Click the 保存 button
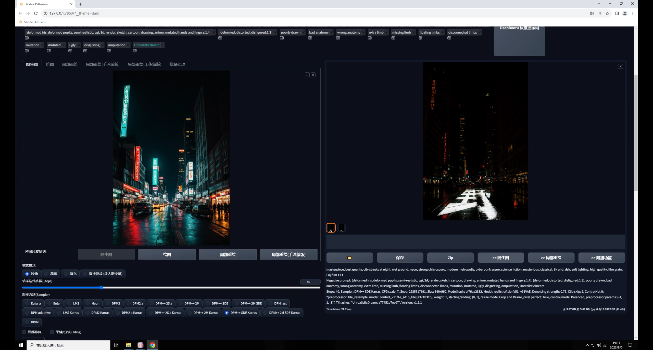This screenshot has height=350, width=653. [400, 258]
